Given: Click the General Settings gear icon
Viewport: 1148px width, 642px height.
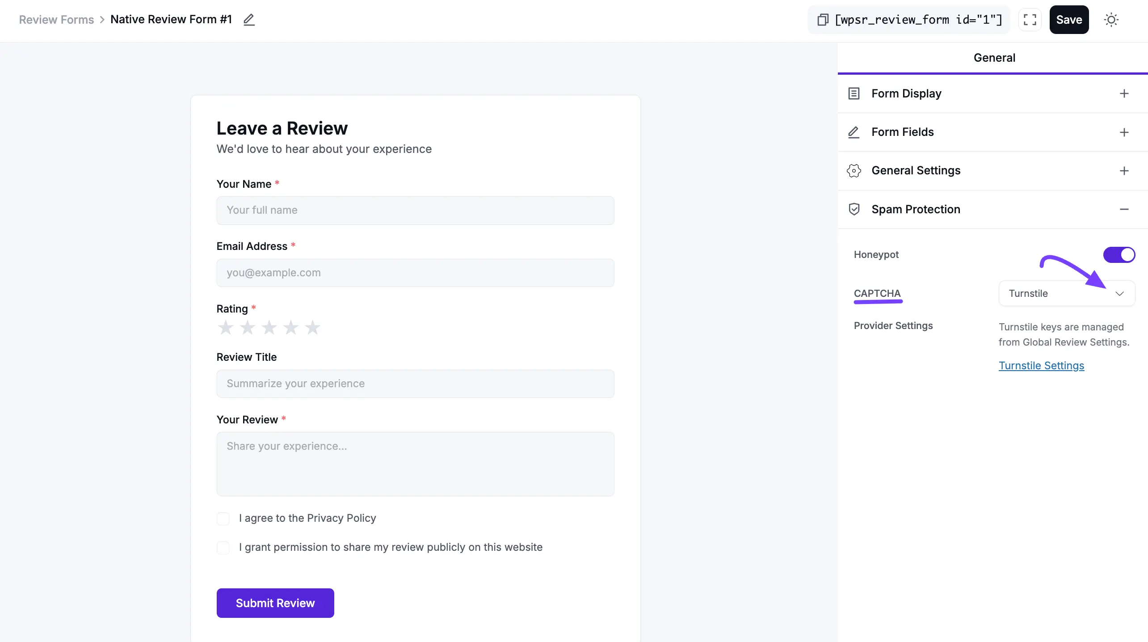Looking at the screenshot, I should 854,170.
